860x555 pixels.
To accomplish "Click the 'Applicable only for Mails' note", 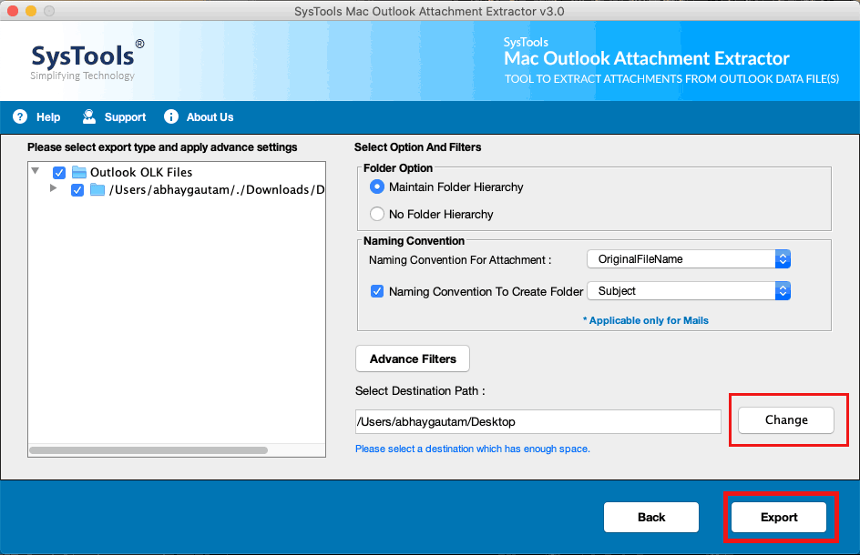I will [646, 320].
